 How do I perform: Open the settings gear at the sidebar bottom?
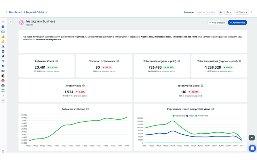tap(3, 151)
